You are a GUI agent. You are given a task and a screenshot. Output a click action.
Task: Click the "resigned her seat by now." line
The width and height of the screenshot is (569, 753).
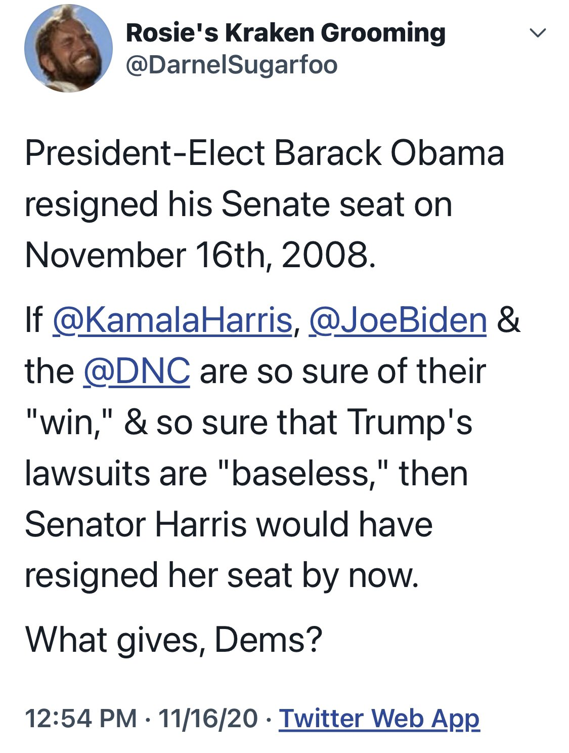pyautogui.click(x=222, y=576)
